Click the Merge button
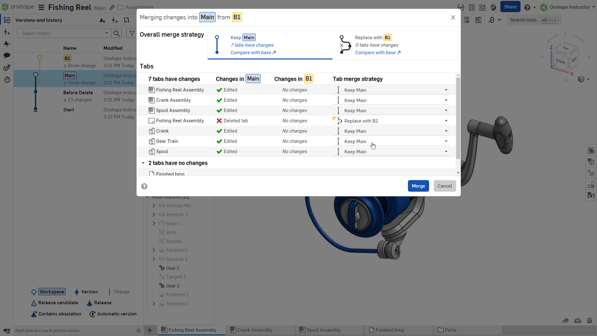The width and height of the screenshot is (597, 336). 418,186
